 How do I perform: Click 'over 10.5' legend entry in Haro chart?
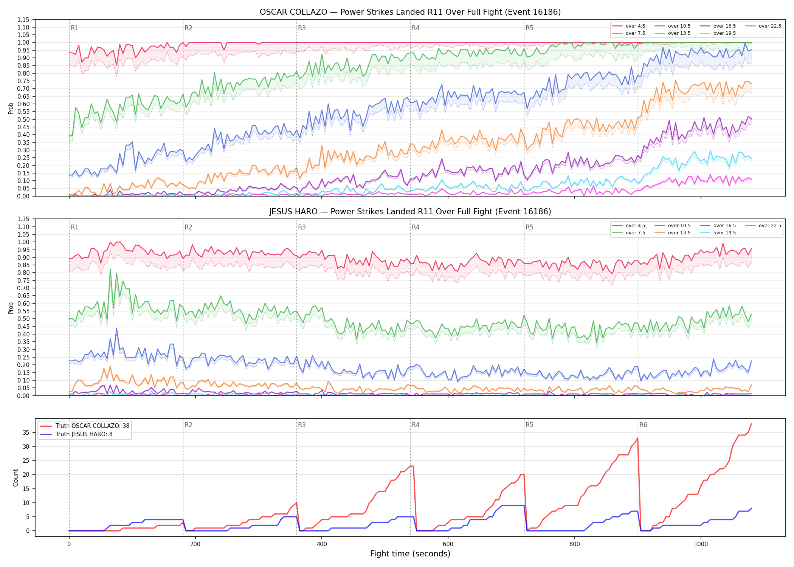(x=673, y=226)
